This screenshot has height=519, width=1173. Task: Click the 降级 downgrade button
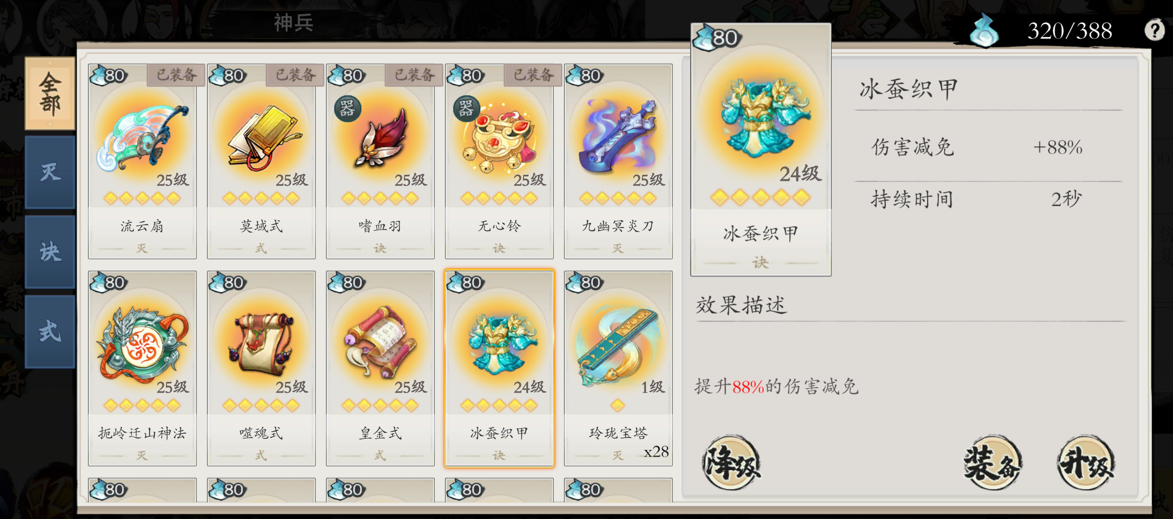pos(731,463)
